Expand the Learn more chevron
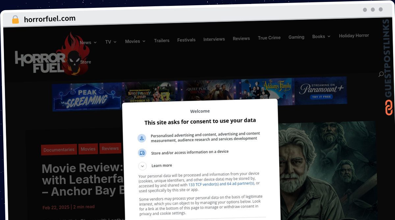Viewport: 395px width, 220px height. pyautogui.click(x=142, y=166)
